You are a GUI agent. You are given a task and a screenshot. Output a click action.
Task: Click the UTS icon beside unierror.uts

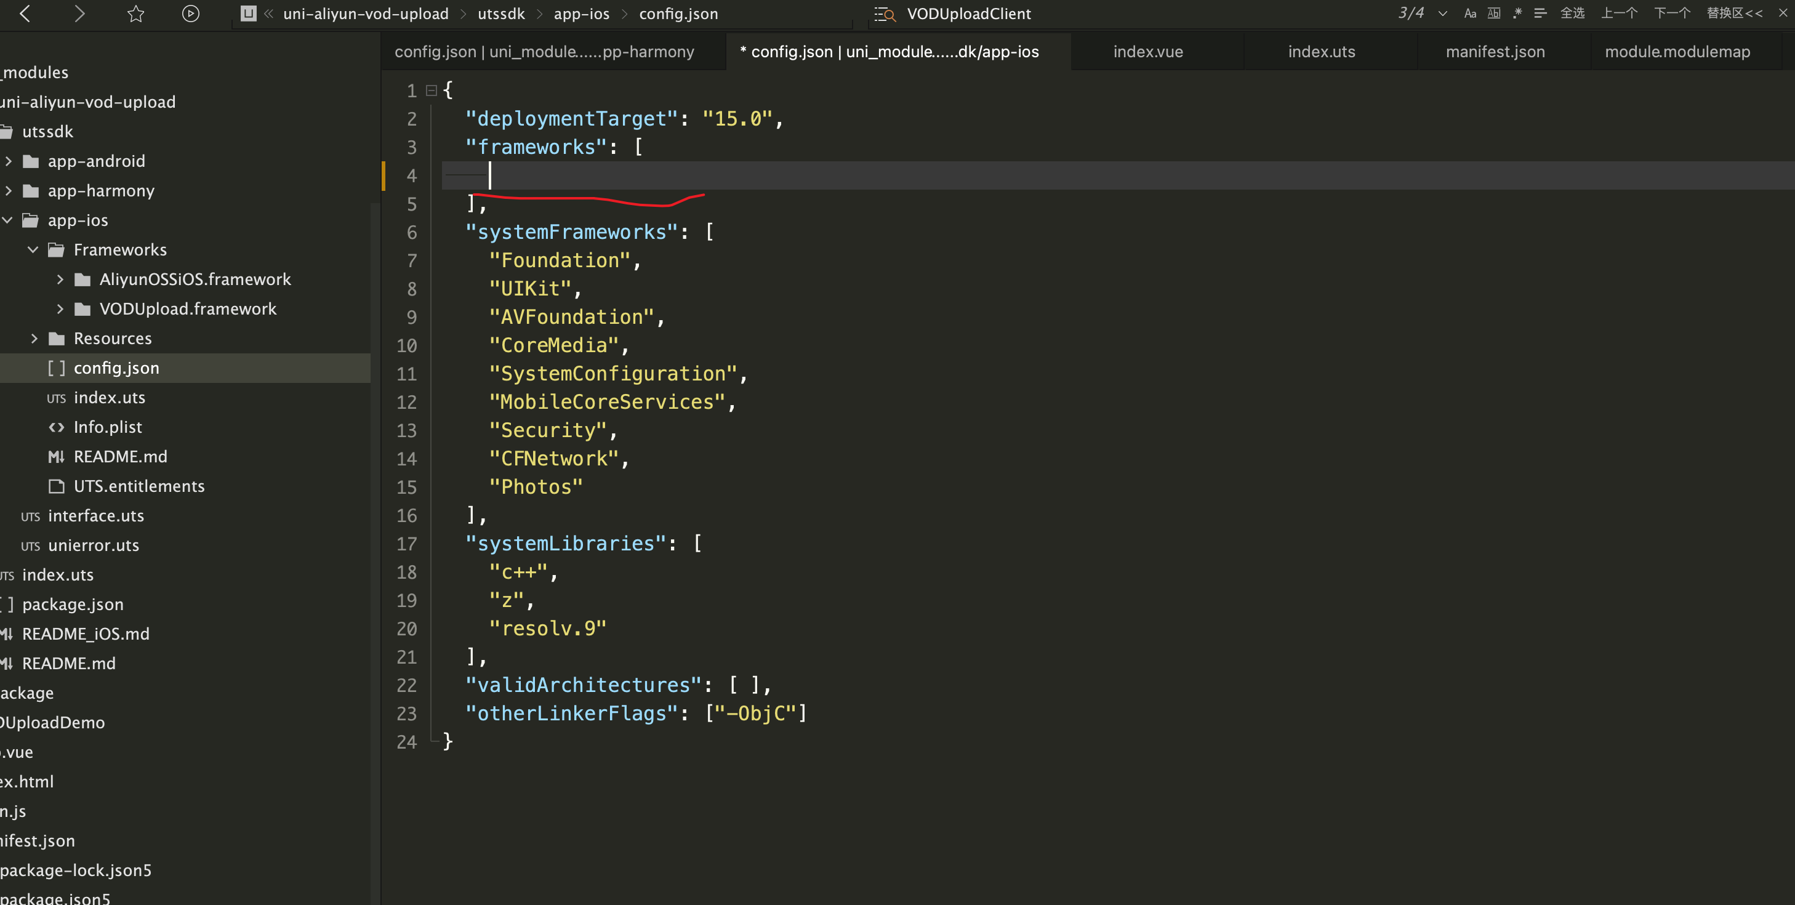[x=31, y=546]
